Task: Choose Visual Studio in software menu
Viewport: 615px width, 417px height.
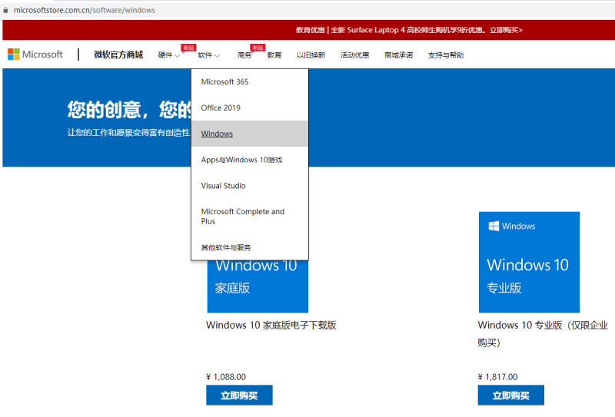Action: [250, 186]
